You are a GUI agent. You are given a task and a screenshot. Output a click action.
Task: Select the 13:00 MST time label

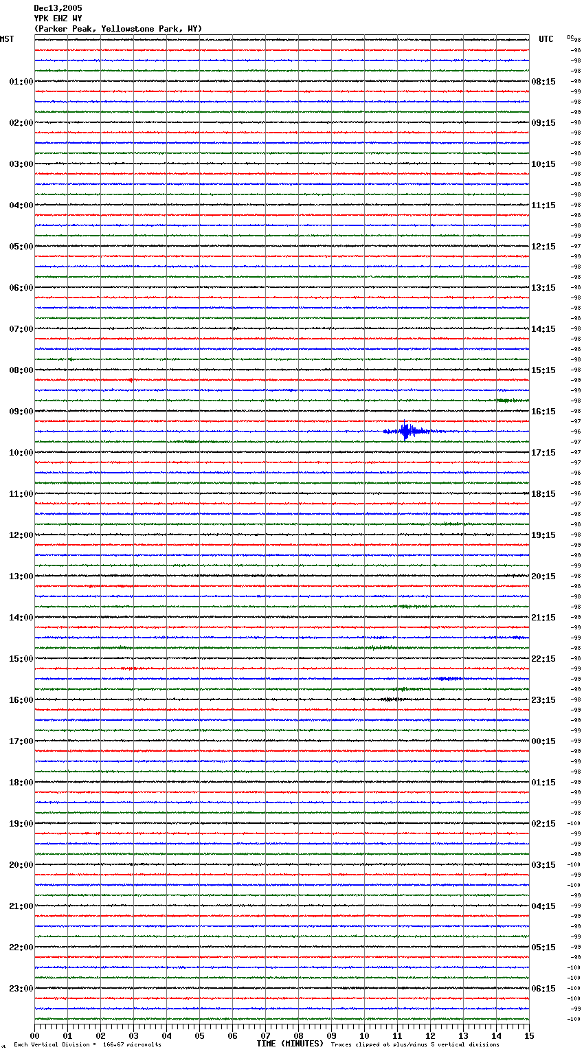[x=21, y=576]
